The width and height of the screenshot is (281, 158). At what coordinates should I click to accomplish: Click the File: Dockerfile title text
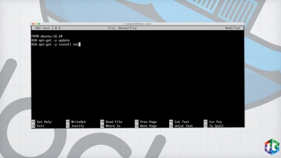click(122, 28)
